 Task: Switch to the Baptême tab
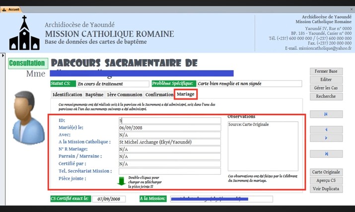tap(94, 94)
